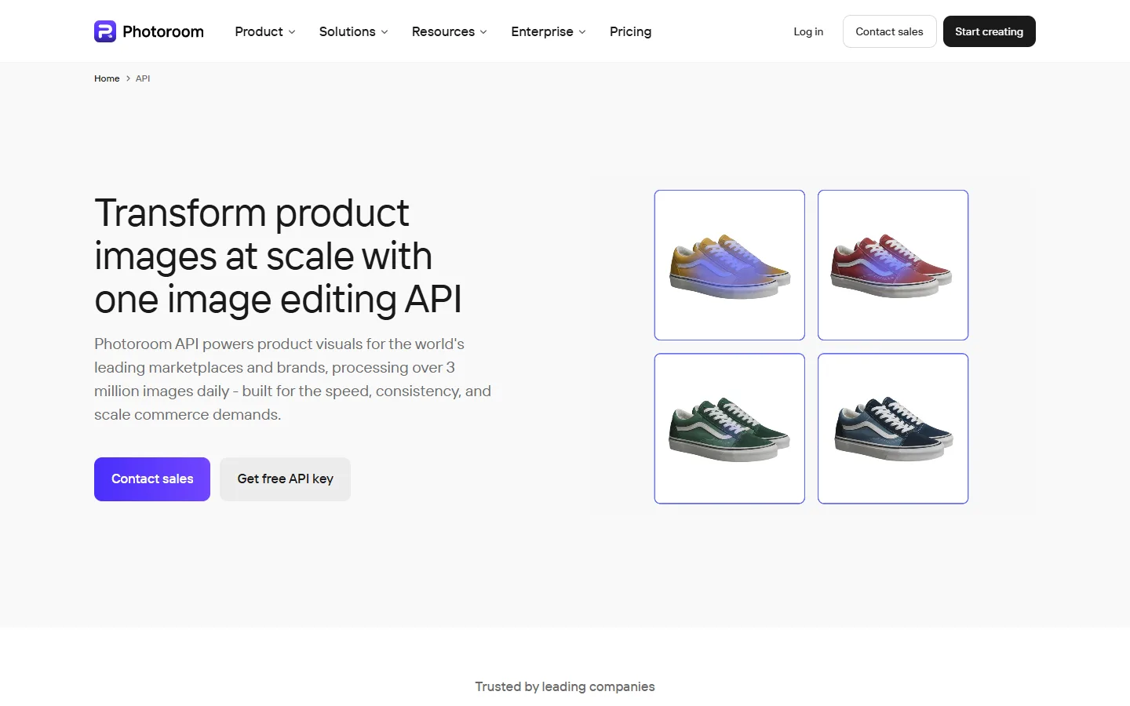Select the red sneaker thumbnail
The width and height of the screenshot is (1130, 706).
[893, 265]
